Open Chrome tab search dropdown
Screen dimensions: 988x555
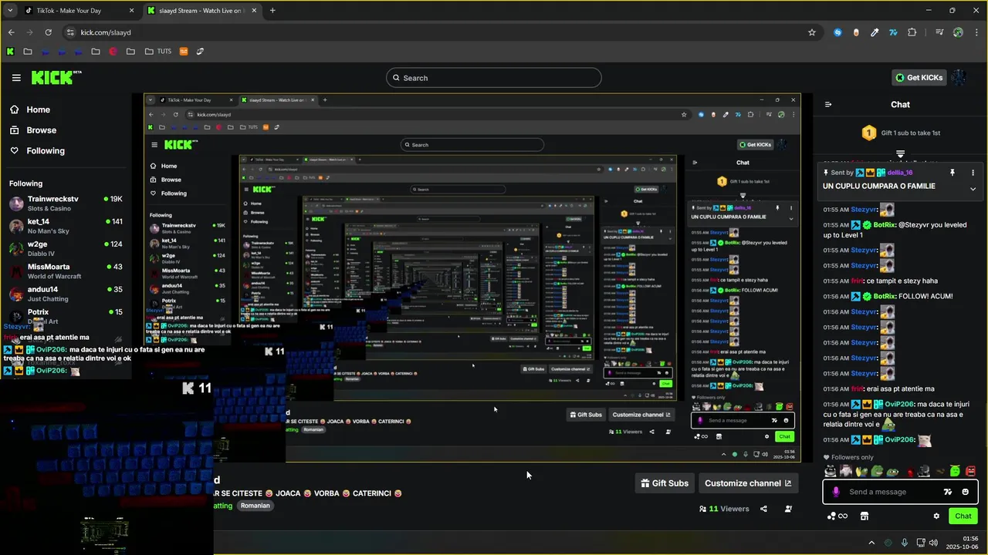click(10, 11)
